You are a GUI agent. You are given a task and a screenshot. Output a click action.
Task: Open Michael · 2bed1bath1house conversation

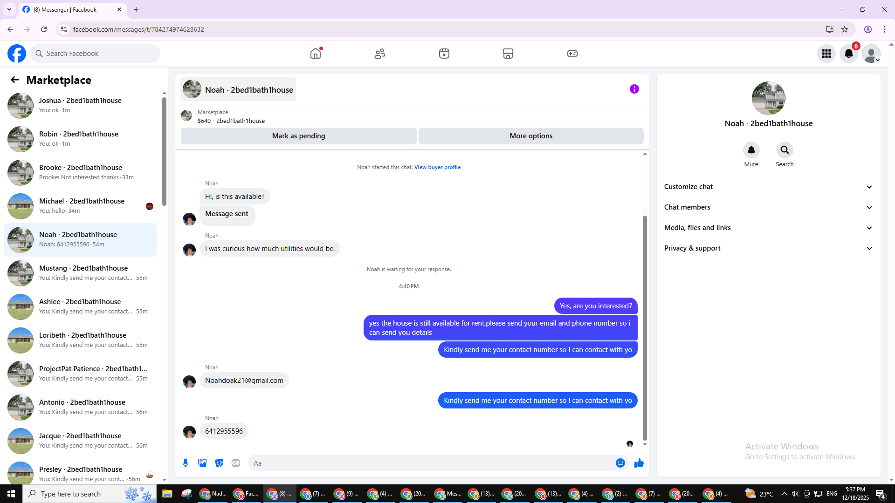[x=81, y=206]
